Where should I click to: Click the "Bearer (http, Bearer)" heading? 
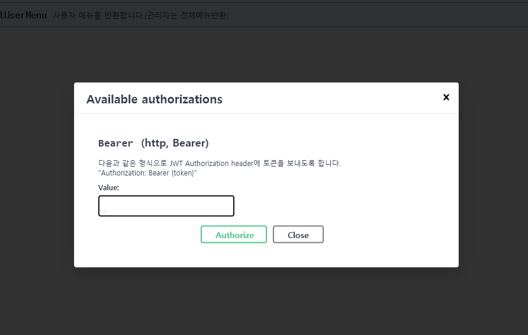[x=153, y=143]
